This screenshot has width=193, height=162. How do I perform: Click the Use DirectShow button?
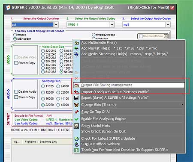point(153,36)
